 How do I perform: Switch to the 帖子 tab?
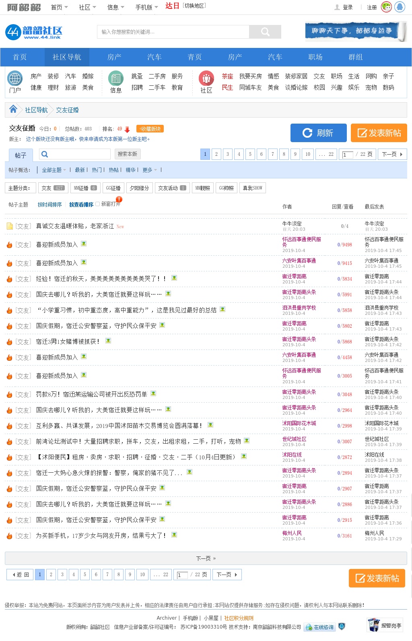point(21,155)
